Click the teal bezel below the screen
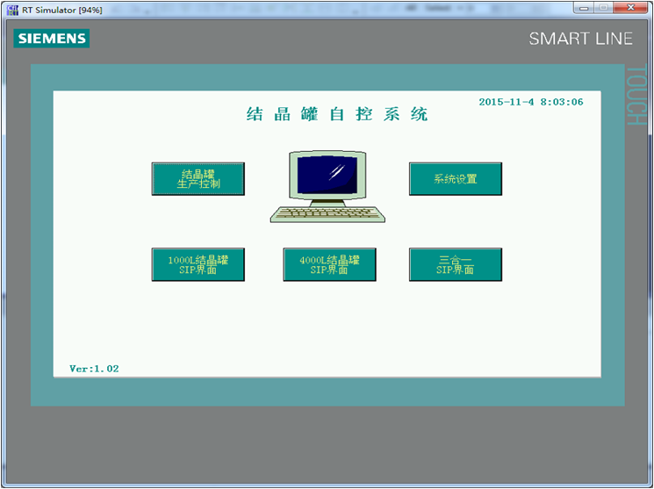The image size is (654, 489). point(327,392)
